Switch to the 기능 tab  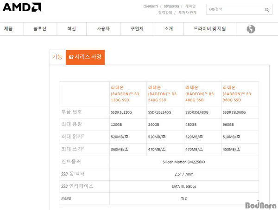point(57,57)
